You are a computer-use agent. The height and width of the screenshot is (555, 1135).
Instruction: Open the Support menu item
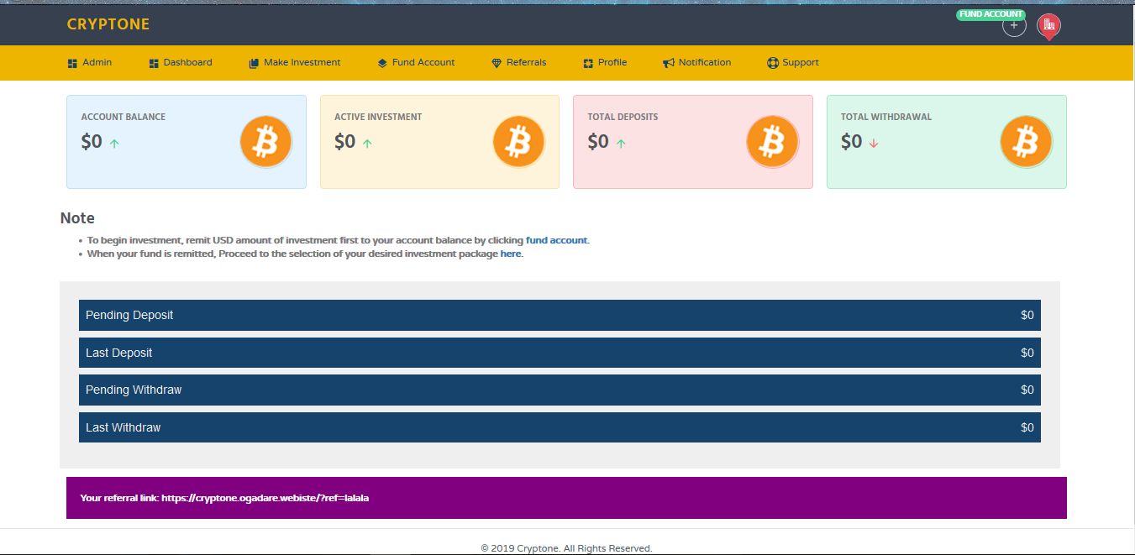pos(793,63)
